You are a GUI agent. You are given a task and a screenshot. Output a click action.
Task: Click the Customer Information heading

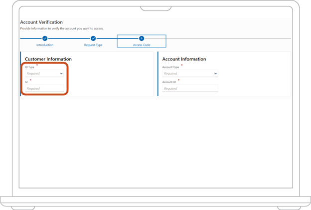click(x=48, y=59)
